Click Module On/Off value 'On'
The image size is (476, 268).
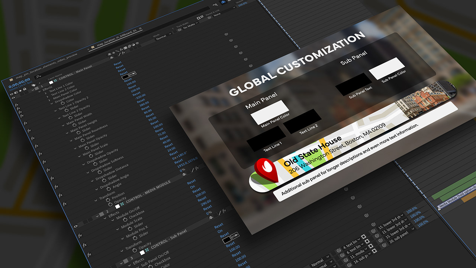tap(192, 187)
